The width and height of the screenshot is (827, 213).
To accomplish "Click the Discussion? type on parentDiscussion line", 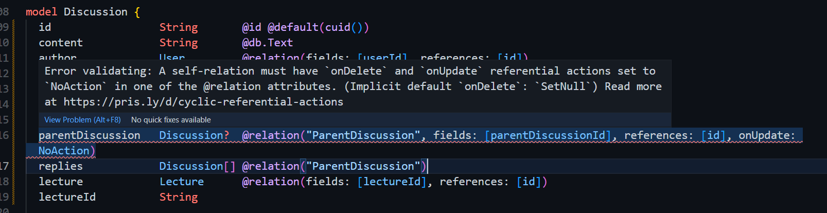I will 194,135.
